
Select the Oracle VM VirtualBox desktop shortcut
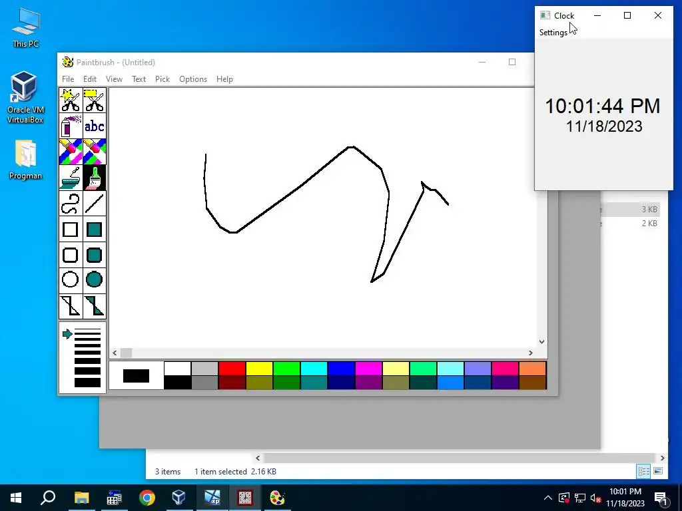coord(25,97)
